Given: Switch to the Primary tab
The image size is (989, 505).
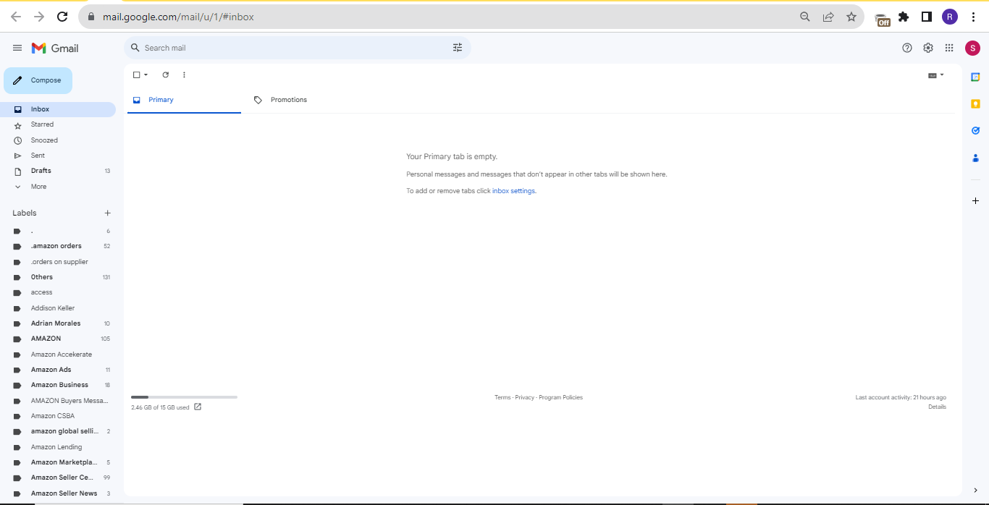Looking at the screenshot, I should [x=184, y=100].
